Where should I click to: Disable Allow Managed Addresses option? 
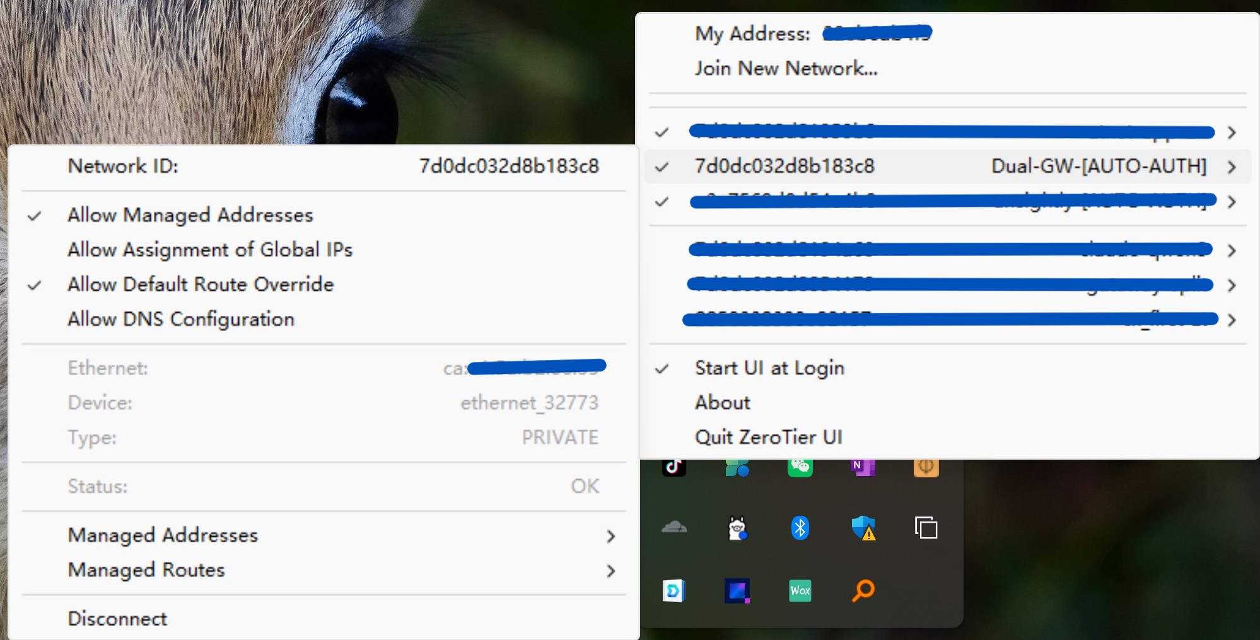(190, 215)
